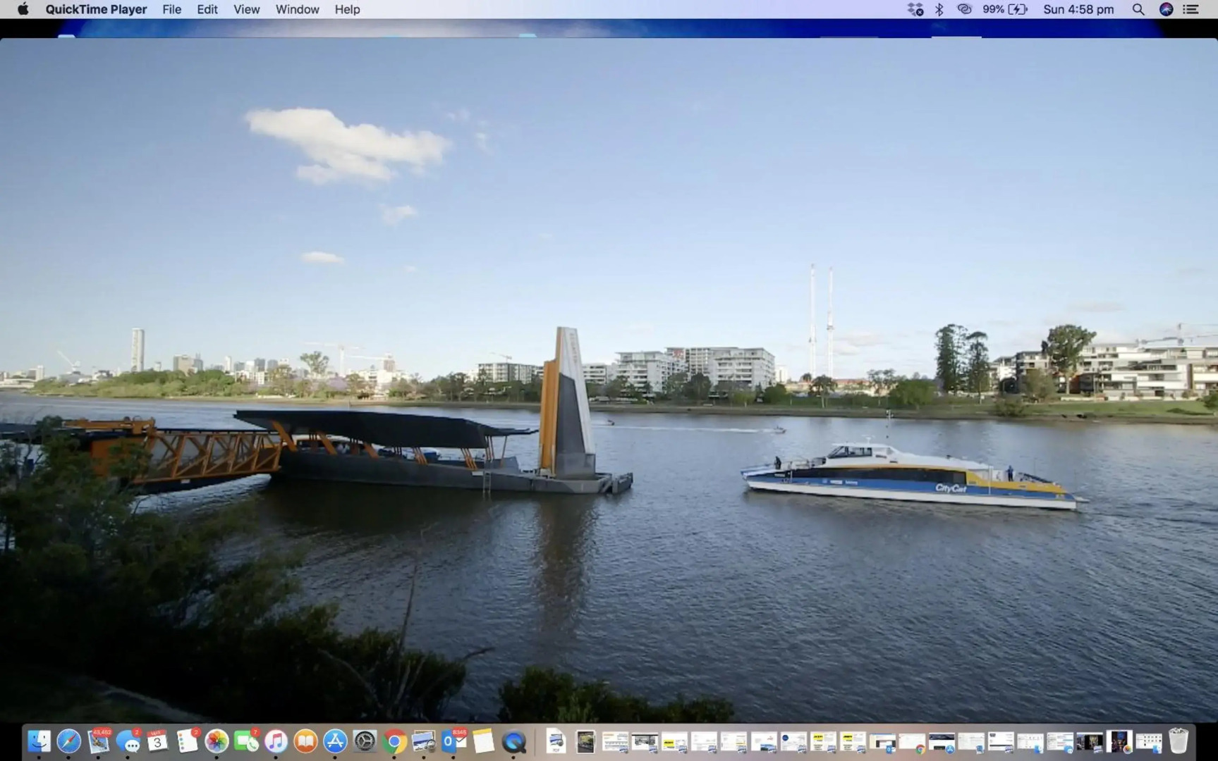Viewport: 1218px width, 761px height.
Task: Click the Spotlight search icon
Action: point(1138,9)
